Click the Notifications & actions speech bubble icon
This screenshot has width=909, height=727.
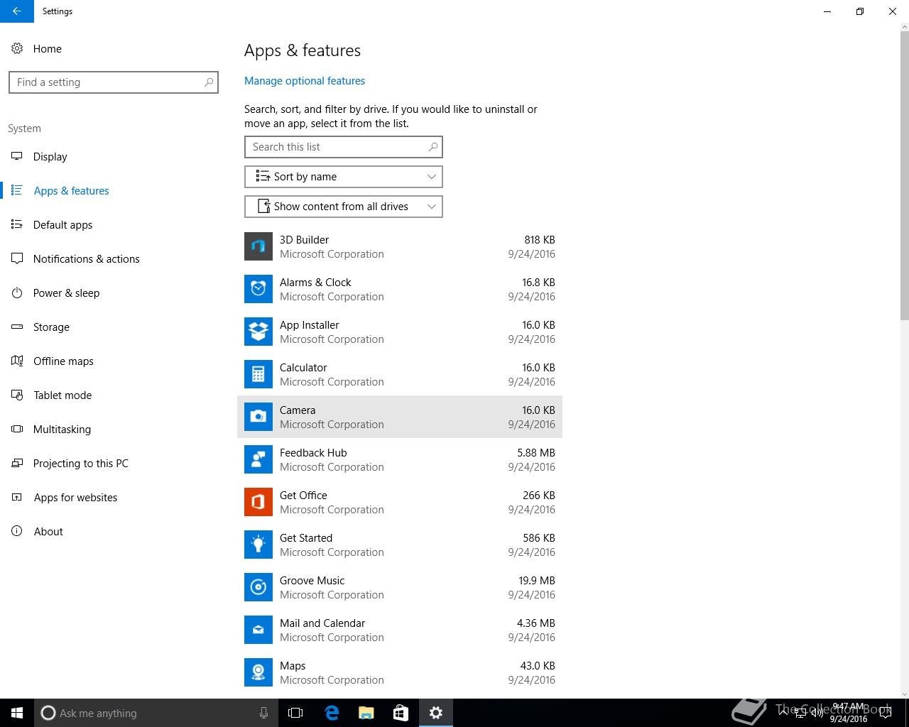[17, 258]
